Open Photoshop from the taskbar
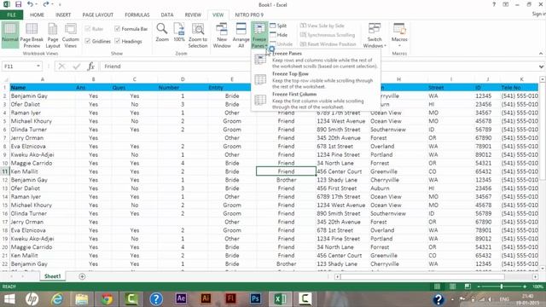 [x=255, y=298]
